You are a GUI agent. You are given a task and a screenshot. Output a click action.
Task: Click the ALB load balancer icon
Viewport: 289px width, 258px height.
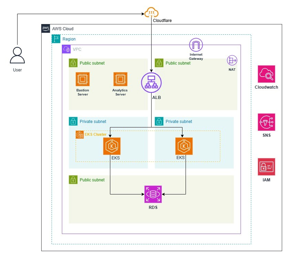(151, 83)
